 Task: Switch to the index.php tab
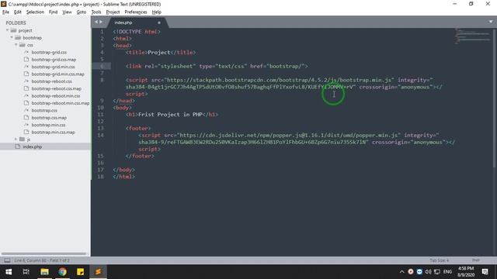[123, 22]
